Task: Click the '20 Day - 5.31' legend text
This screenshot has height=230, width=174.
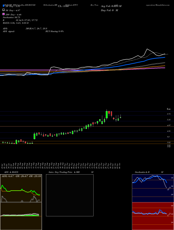Action: click(x=13, y=6)
